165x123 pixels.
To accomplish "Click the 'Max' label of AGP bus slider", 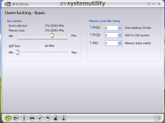I will (x=74, y=52).
